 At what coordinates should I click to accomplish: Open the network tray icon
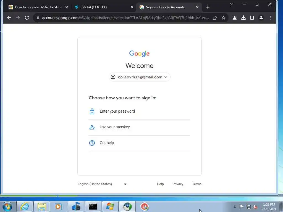(x=248, y=207)
